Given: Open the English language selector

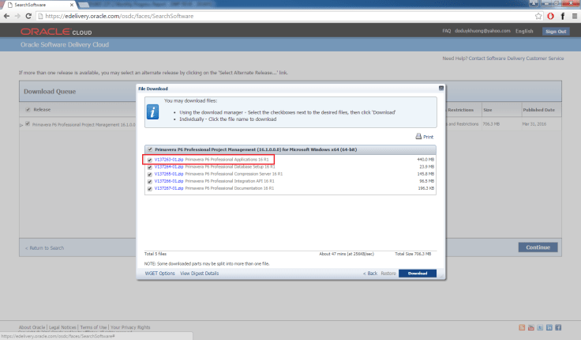Looking at the screenshot, I should pos(524,31).
